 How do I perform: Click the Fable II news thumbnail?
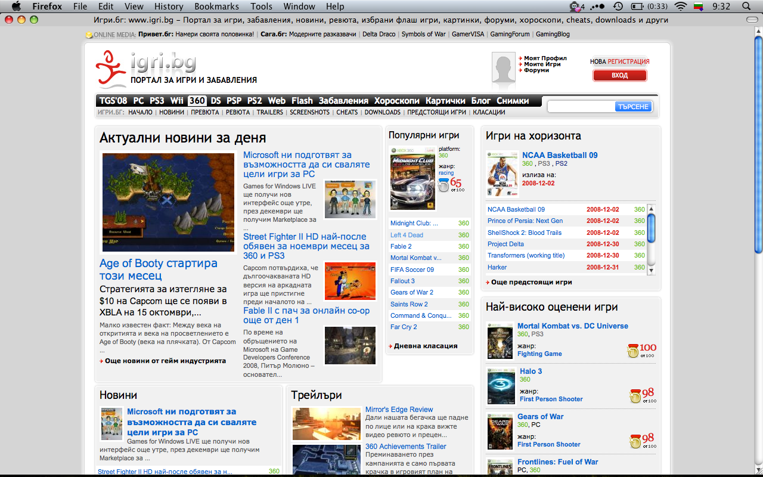(x=351, y=345)
